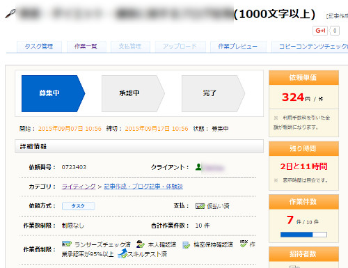
Task: Open the 記事作成・ブログ記事・体験談 link
Action: coord(143,187)
